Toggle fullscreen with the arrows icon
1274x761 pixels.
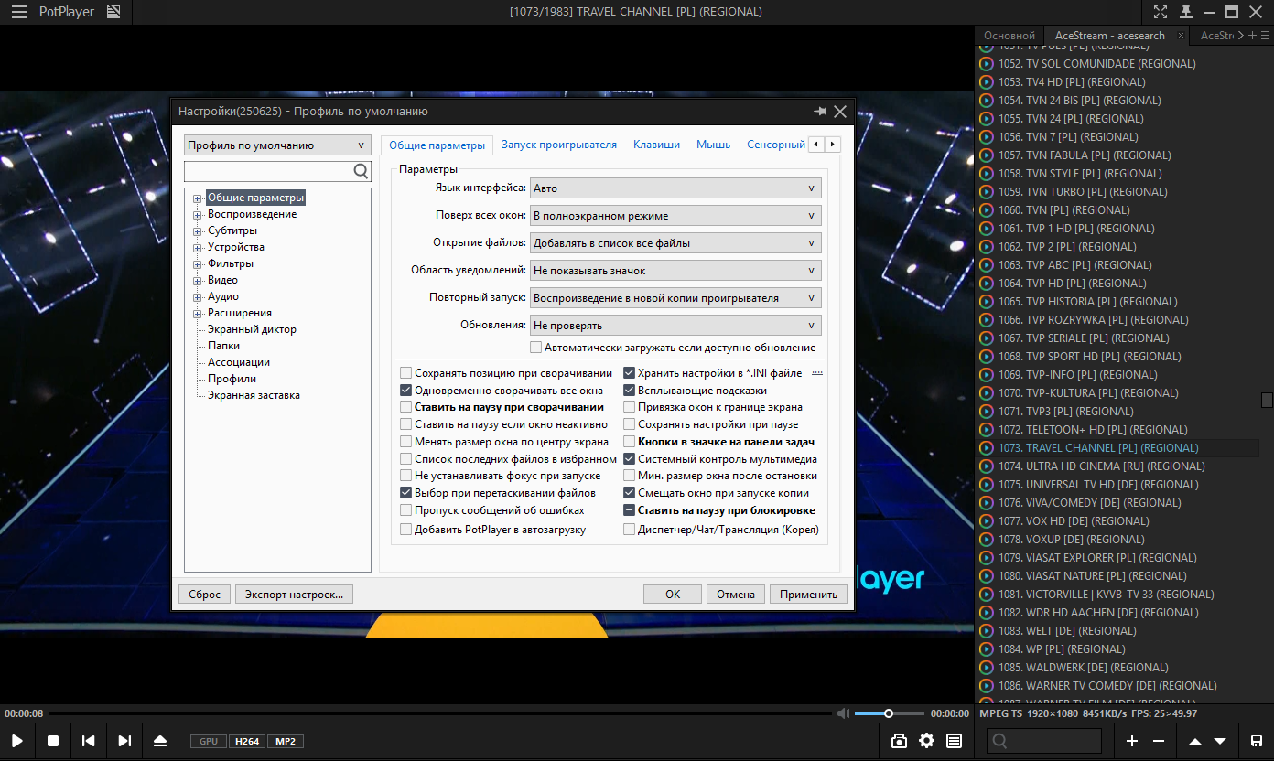pyautogui.click(x=1161, y=12)
